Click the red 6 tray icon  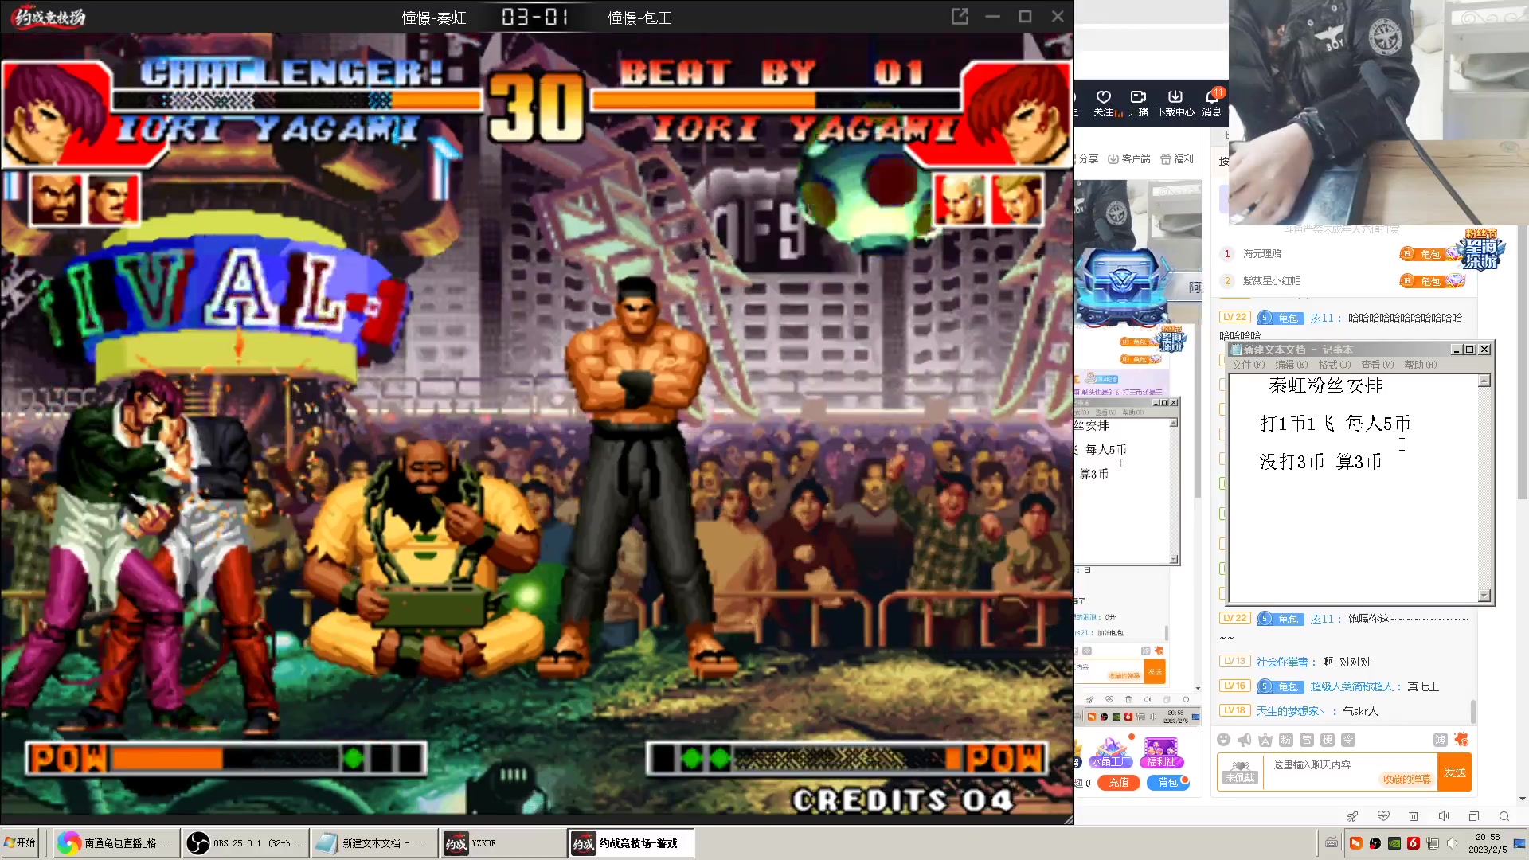pyautogui.click(x=1414, y=843)
